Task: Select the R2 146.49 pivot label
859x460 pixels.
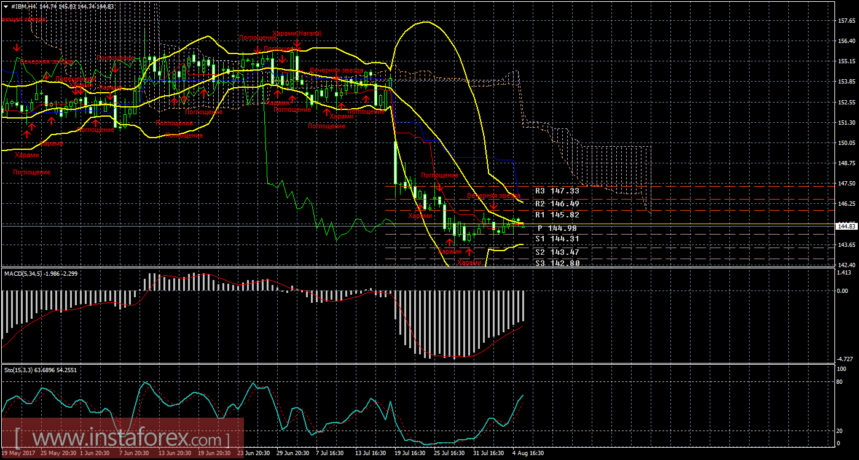Action: [x=557, y=203]
